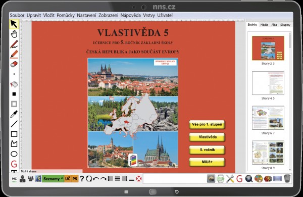Open page thumbnail Strany 2, 3
Viewport: 303px width, 197px height.
(x=268, y=48)
